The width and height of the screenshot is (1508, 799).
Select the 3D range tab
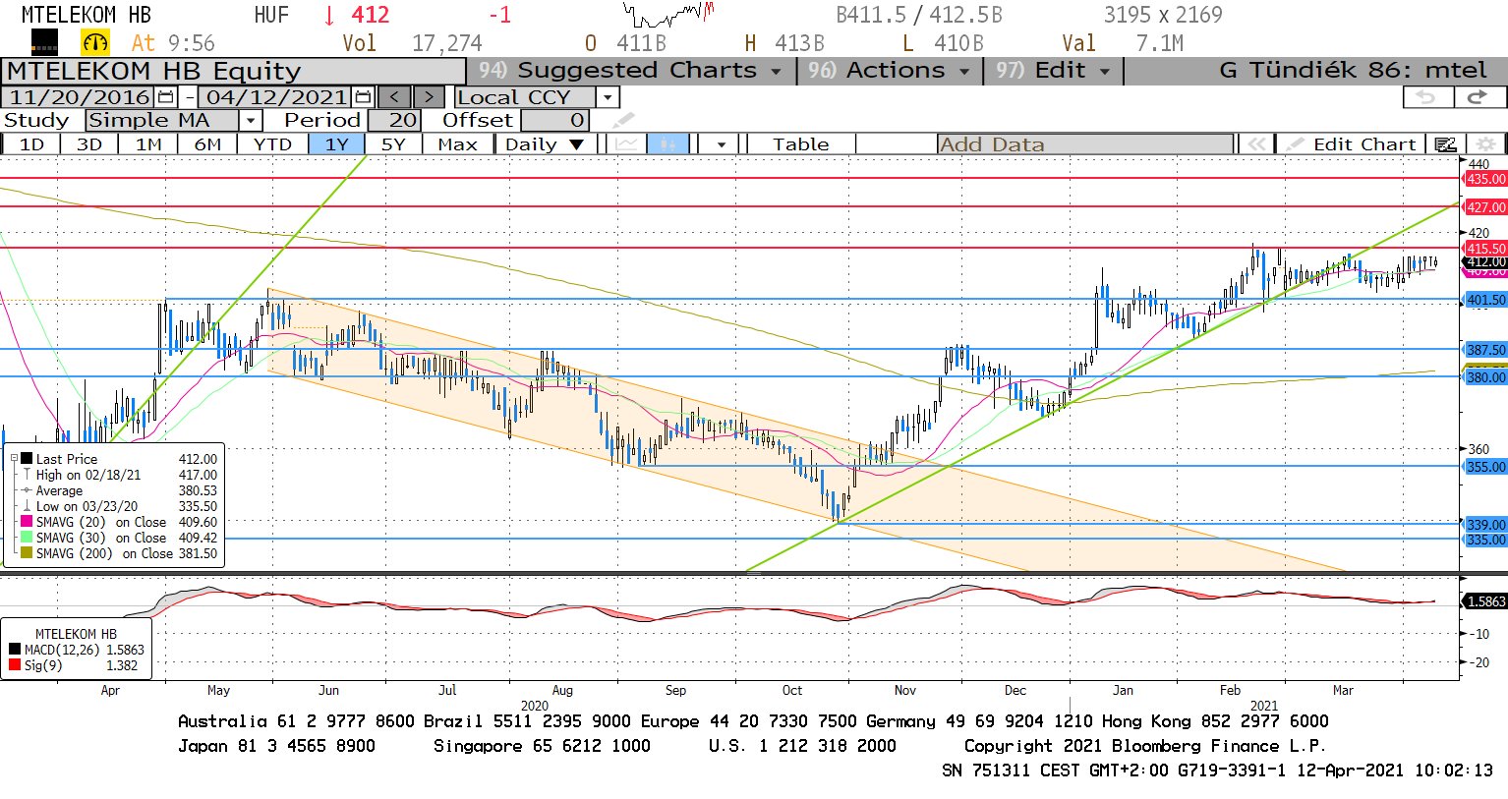tap(89, 144)
